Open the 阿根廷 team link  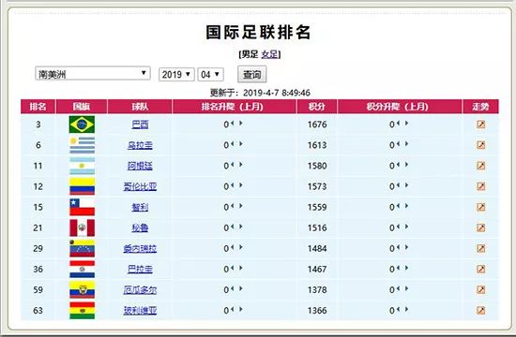point(140,166)
